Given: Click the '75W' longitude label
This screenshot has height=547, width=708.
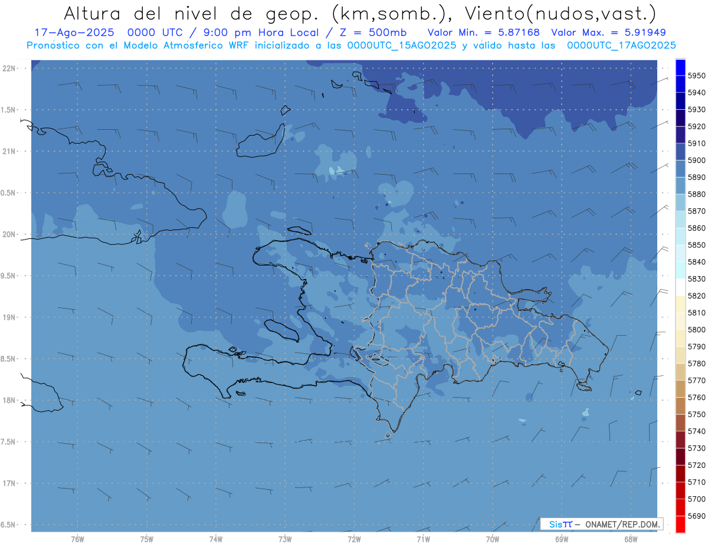Looking at the screenshot, I should point(147,539).
